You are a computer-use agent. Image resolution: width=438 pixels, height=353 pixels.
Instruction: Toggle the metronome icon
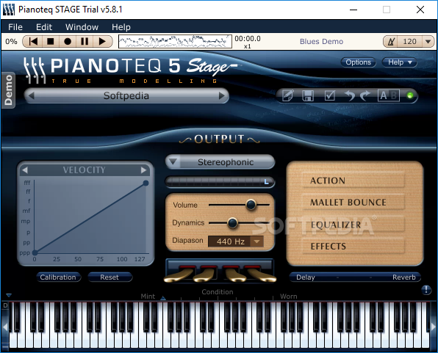click(x=391, y=42)
